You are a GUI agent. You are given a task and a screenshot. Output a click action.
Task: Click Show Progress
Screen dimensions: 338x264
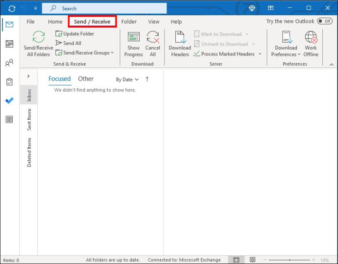click(133, 44)
